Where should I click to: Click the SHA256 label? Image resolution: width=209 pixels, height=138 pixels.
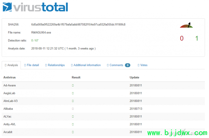coord(13,24)
